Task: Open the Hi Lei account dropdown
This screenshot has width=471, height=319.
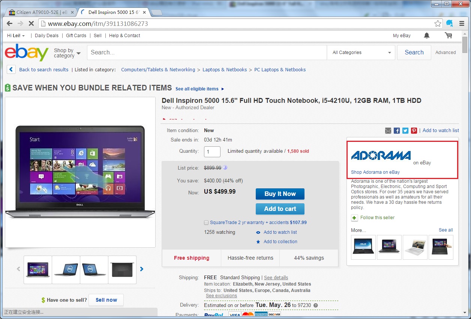Action: 16,36
